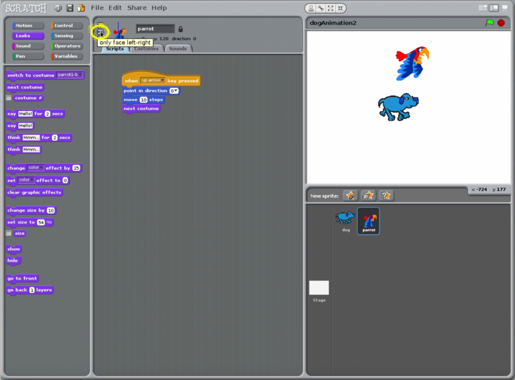Select the scissors delete tool
This screenshot has width=515, height=380.
point(321,9)
